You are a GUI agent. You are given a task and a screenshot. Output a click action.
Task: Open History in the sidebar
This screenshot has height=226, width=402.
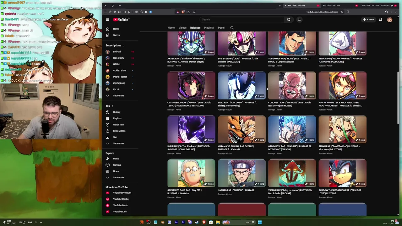coord(117,112)
